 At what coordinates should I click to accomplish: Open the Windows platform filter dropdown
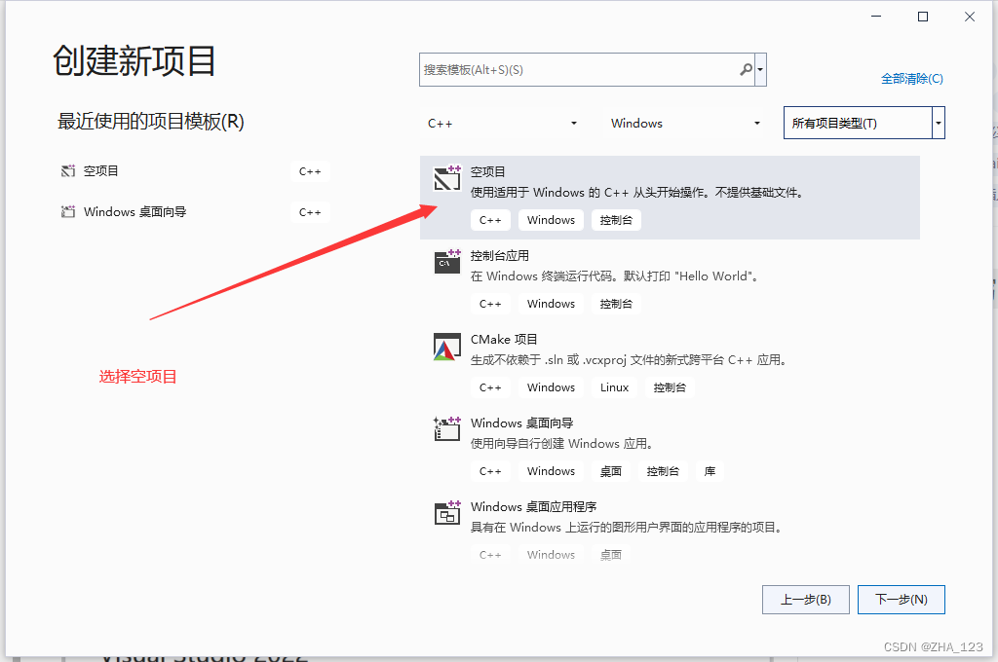click(x=685, y=124)
